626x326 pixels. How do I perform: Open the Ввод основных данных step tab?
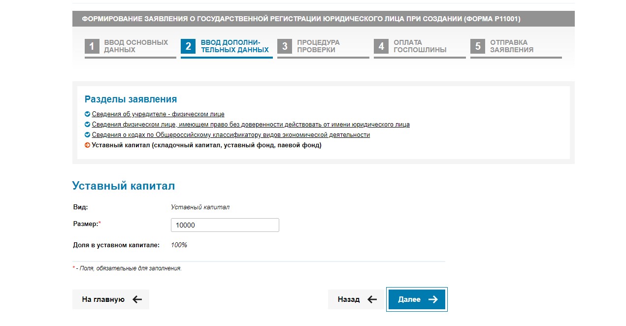click(x=130, y=48)
